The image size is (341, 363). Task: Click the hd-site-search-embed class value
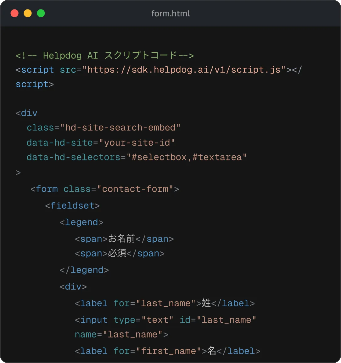coord(120,128)
